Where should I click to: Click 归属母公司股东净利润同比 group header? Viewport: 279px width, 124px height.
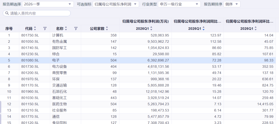click(198, 21)
